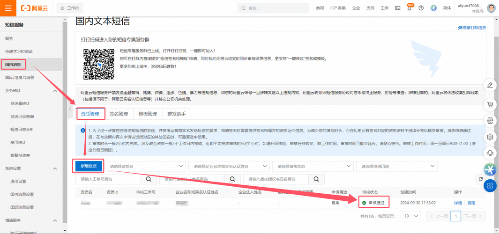The height and width of the screenshot is (234, 499).
Task: Open the 工单 menu
Action: click(x=384, y=8)
